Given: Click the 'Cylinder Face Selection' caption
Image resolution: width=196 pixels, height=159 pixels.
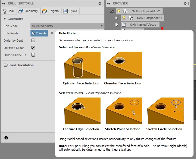Looking at the screenshot, I should point(81,83).
